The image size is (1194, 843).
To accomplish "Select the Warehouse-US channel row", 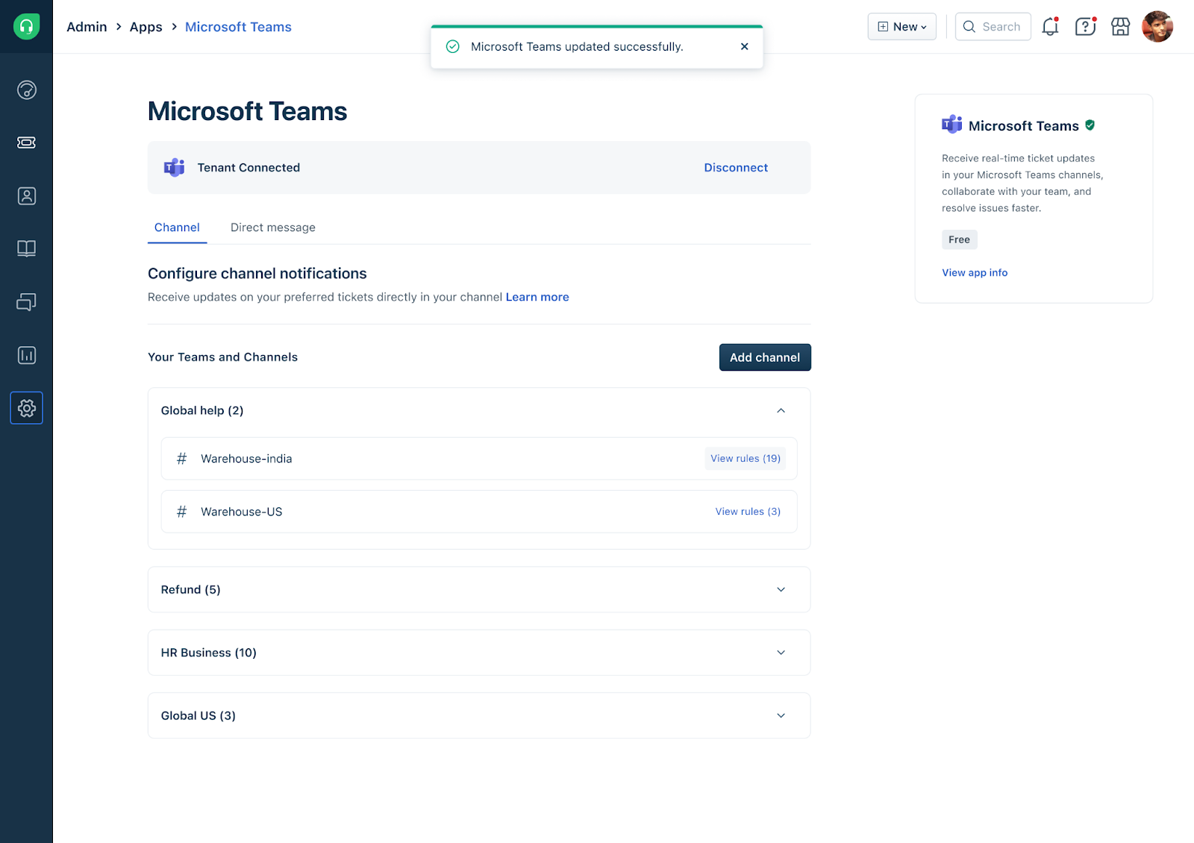I will coord(479,512).
